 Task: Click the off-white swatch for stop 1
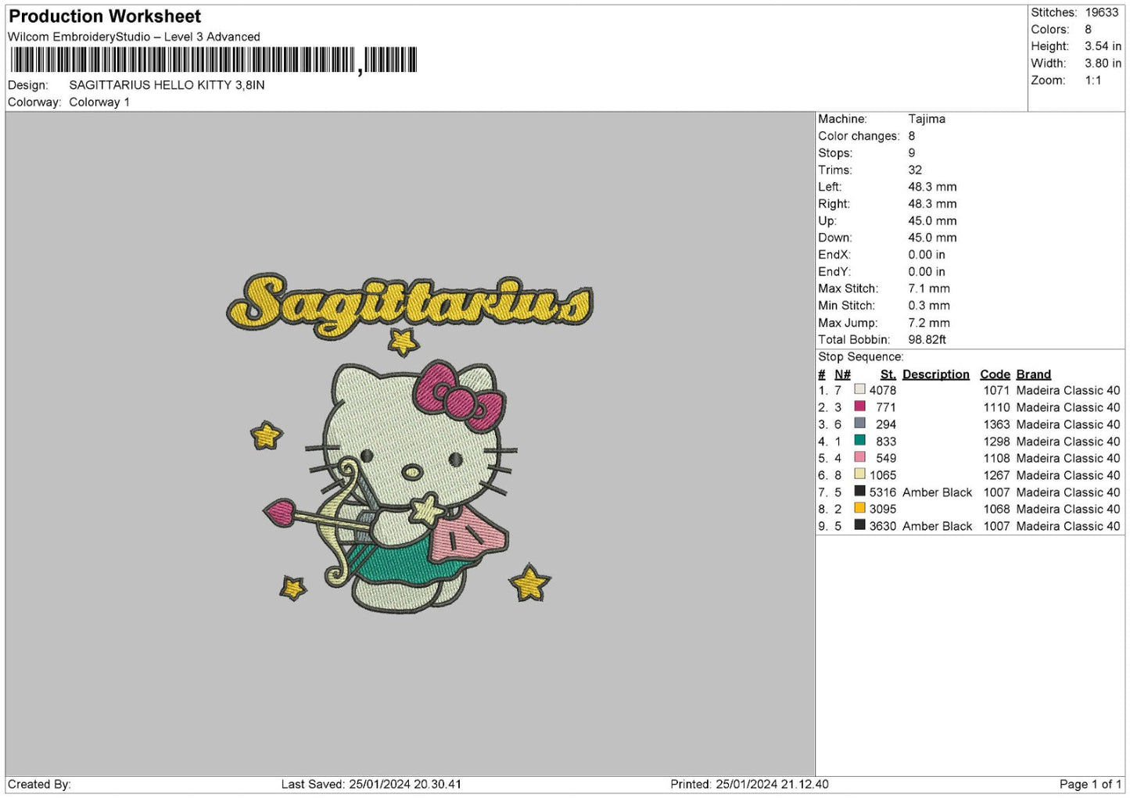click(x=859, y=389)
